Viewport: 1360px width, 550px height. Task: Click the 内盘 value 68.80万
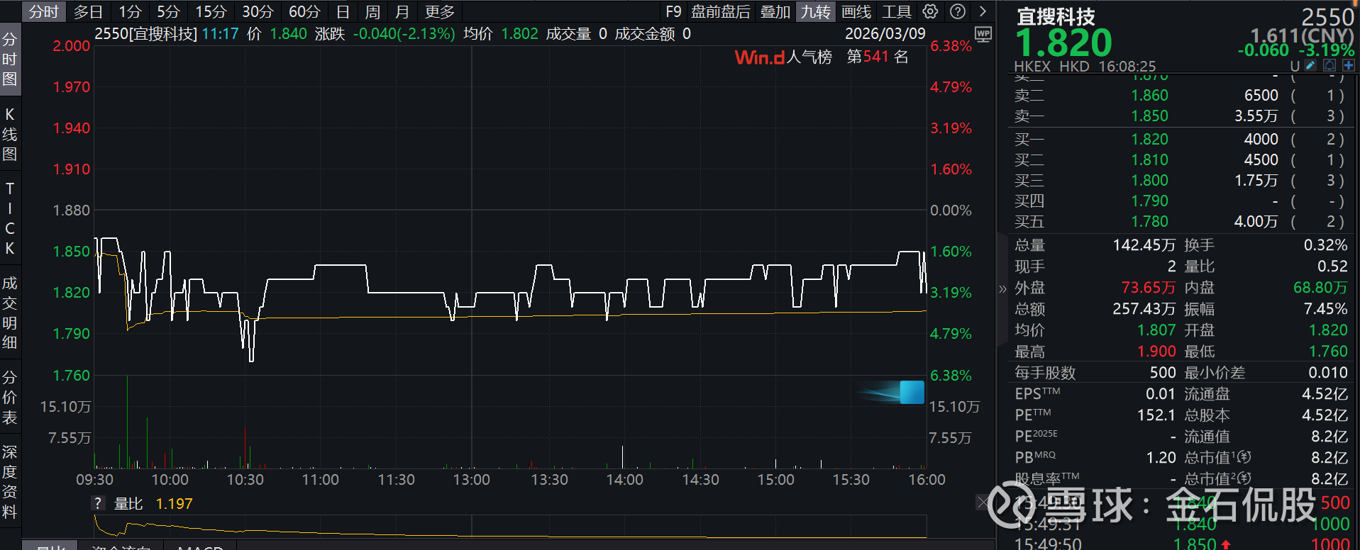click(x=1320, y=288)
